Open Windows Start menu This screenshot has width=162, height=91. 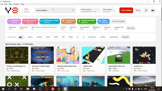pos(3,89)
